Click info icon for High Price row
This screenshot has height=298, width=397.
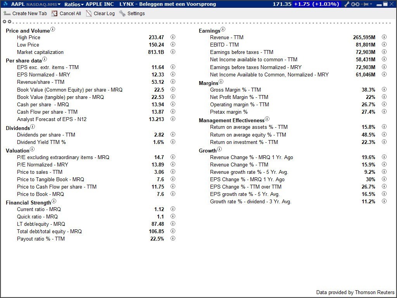point(173,37)
